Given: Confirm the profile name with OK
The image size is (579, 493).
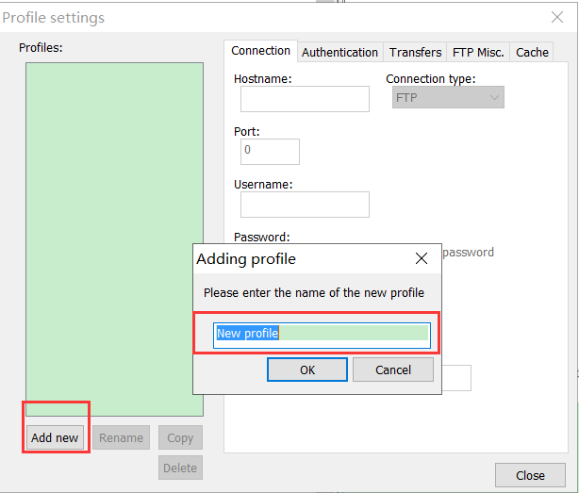Looking at the screenshot, I should tap(307, 370).
